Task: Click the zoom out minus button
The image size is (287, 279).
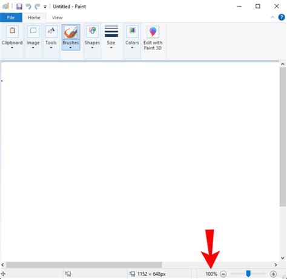Action: 223,274
